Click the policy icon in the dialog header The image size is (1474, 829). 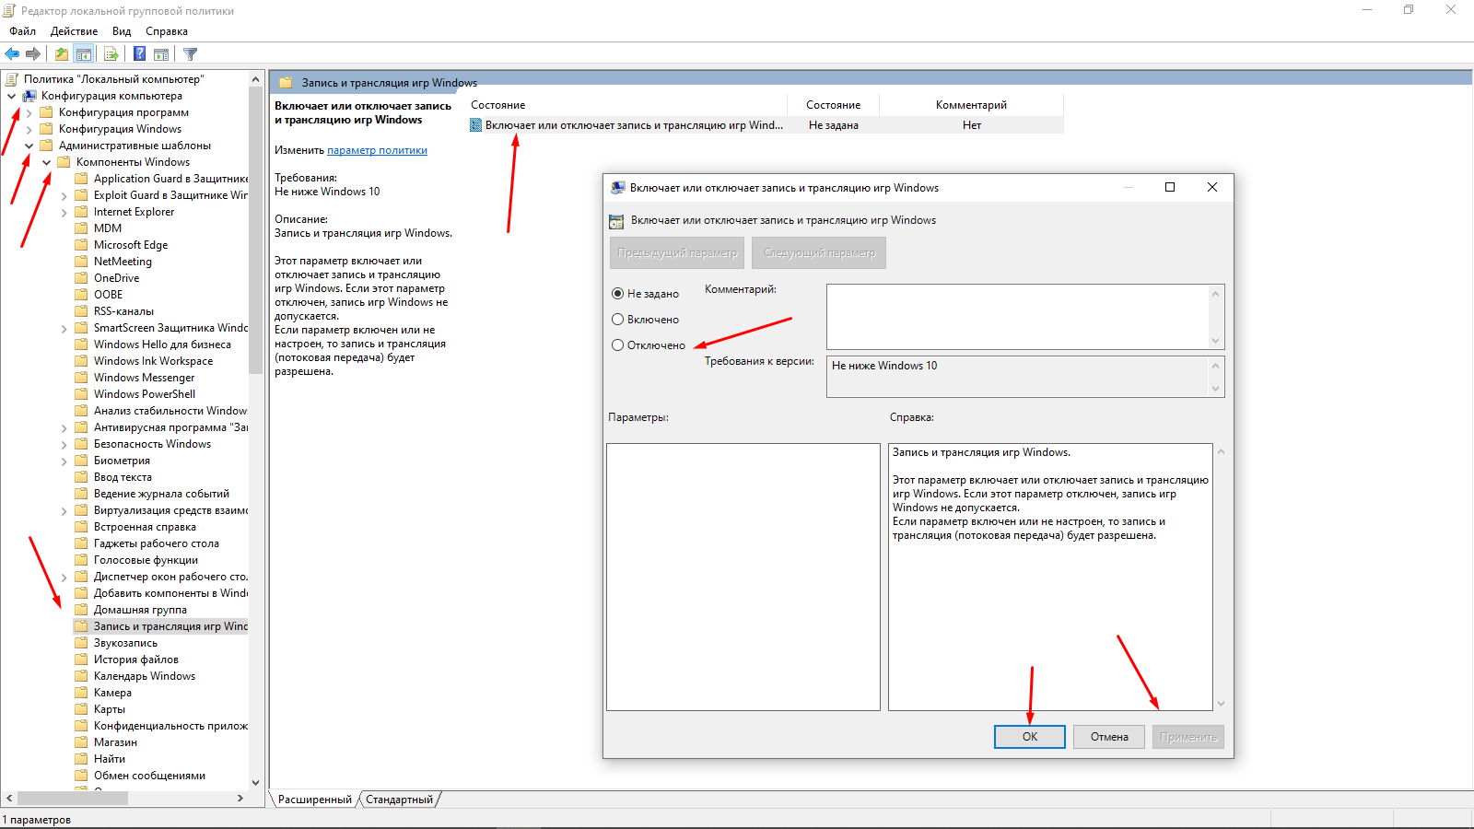[616, 221]
